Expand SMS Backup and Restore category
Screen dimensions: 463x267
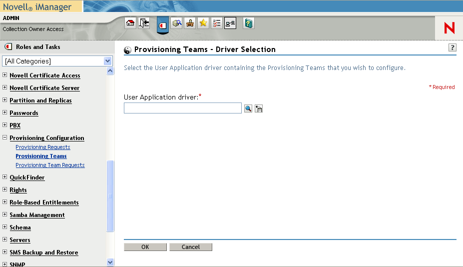4,251
